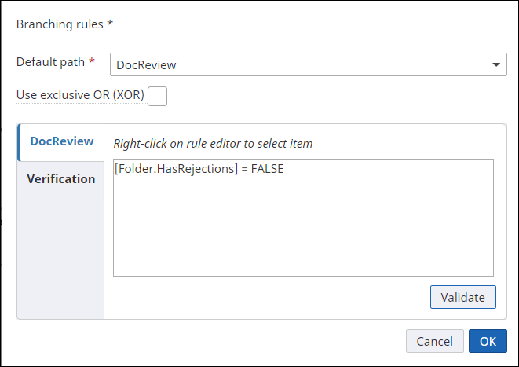
Task: Click the Default path dropdown arrow
Action: click(496, 64)
